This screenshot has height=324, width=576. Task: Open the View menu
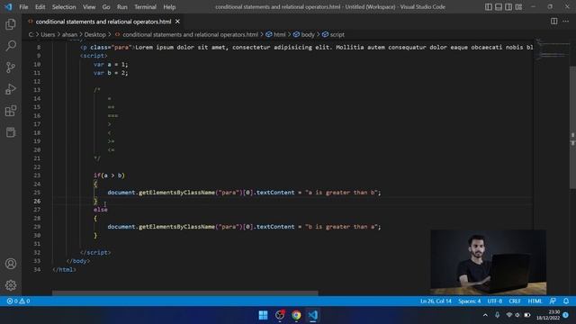[x=89, y=7]
